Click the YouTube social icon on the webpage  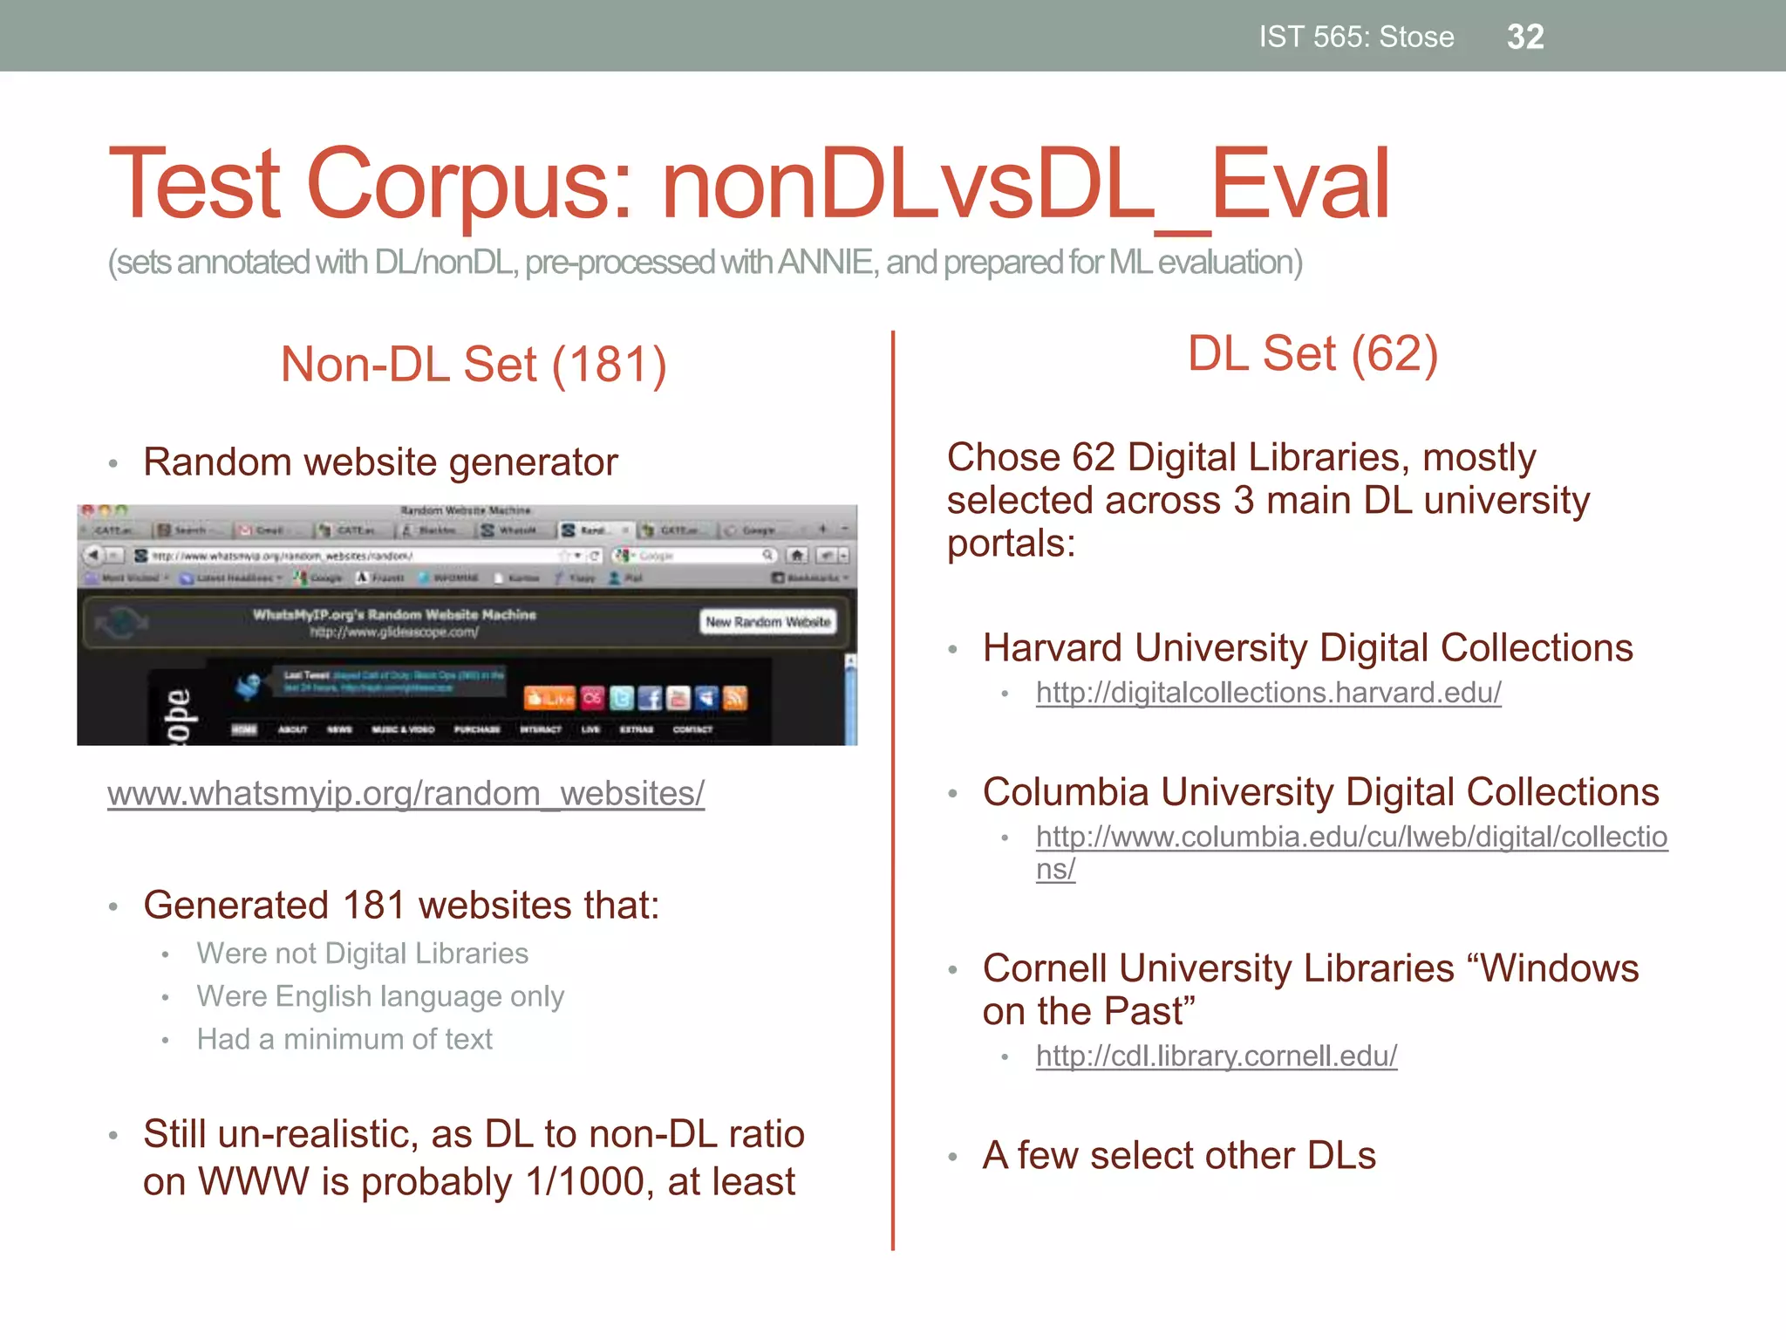click(x=678, y=698)
